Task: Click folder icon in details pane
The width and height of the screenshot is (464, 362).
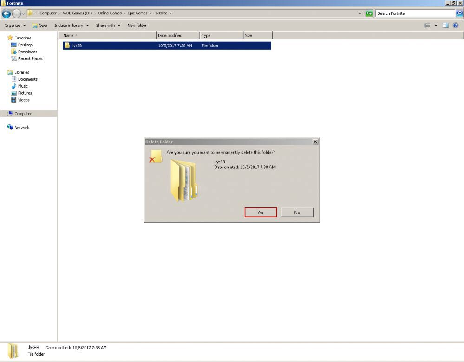Action: point(13,351)
